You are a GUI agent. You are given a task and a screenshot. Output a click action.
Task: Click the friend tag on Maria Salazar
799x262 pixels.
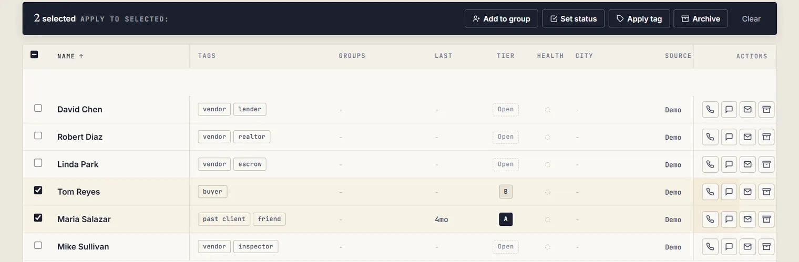(269, 219)
